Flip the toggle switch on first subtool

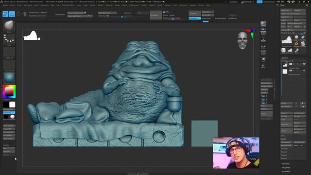[x=291, y=64]
